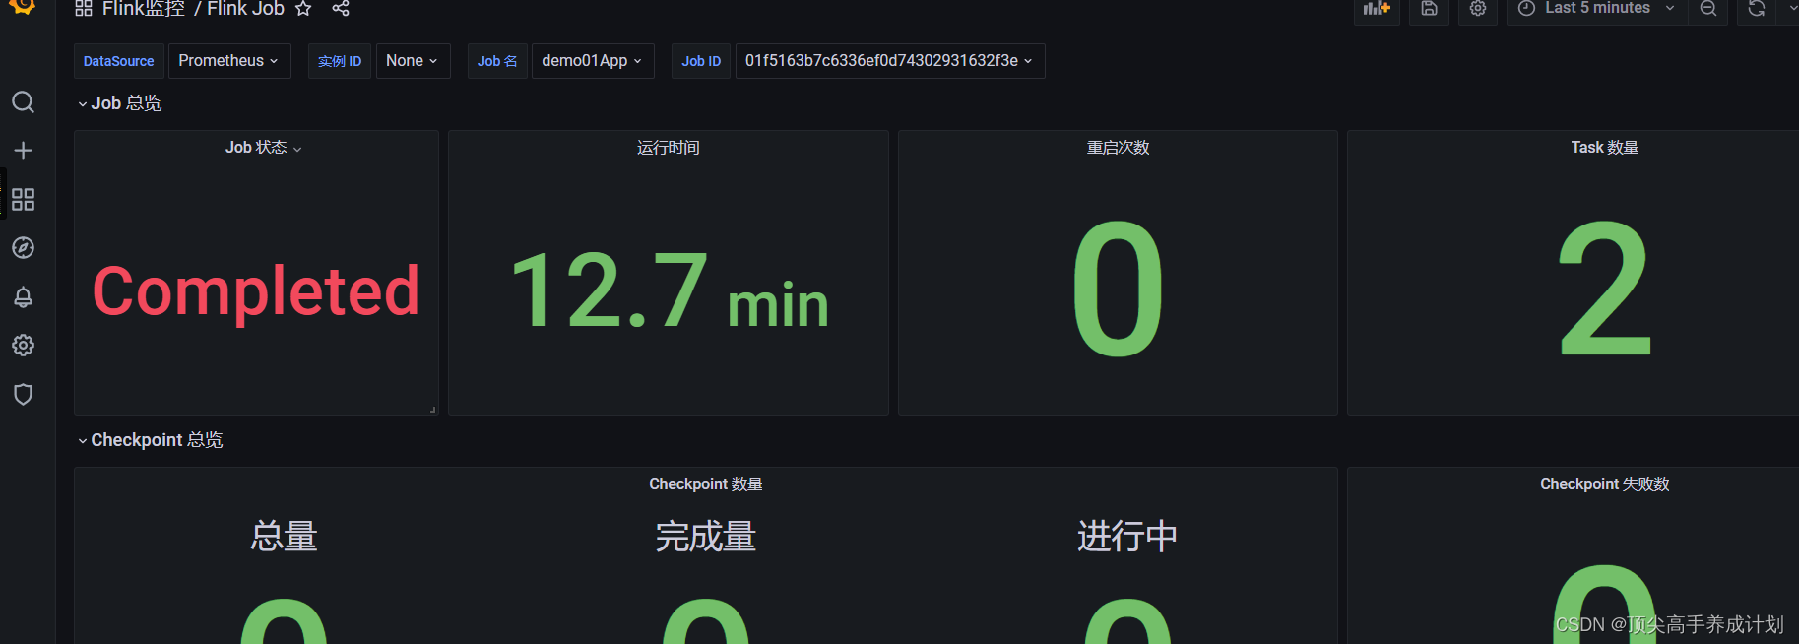Click the Checkpoint 失败数 panel title
This screenshot has height=644, width=1799.
[x=1605, y=484]
